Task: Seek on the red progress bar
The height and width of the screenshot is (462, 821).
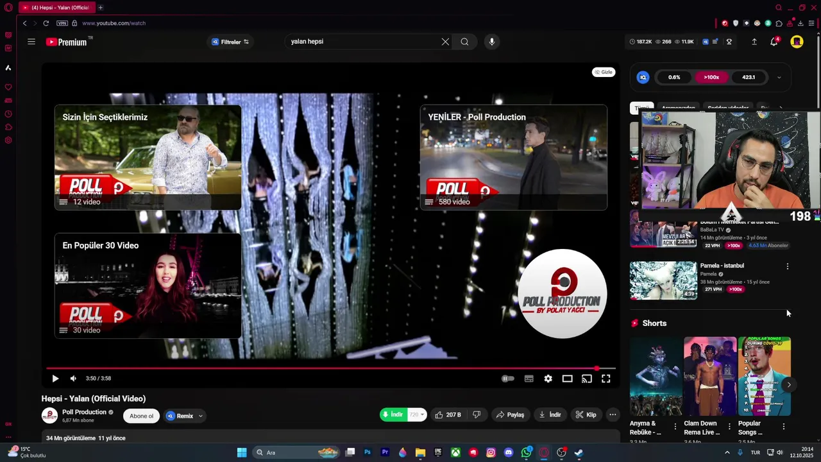Action: (x=330, y=368)
